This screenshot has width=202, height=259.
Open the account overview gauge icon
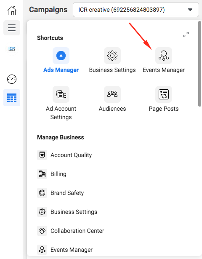pos(12,79)
